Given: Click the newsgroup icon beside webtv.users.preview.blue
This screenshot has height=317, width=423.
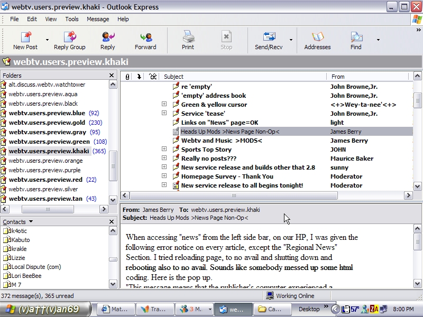Looking at the screenshot, I should click(3, 113).
